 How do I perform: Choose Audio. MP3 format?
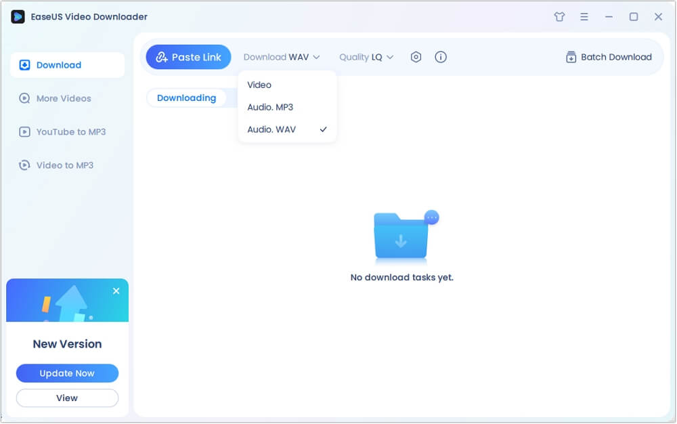click(269, 107)
